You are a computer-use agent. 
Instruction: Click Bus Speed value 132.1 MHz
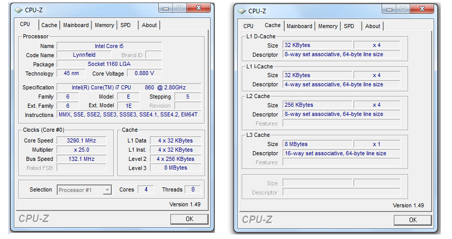(82, 159)
